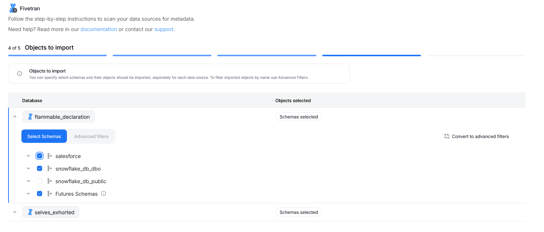Click the third step progress bar segment
The image size is (544, 232).
tap(267, 56)
